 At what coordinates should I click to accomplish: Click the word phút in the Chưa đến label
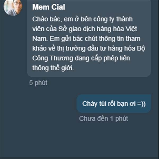[x=122, y=119]
